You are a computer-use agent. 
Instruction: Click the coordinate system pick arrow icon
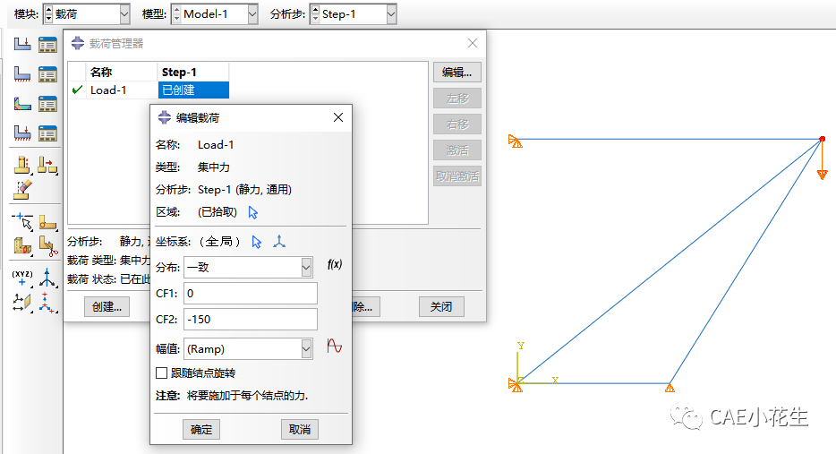pos(257,242)
